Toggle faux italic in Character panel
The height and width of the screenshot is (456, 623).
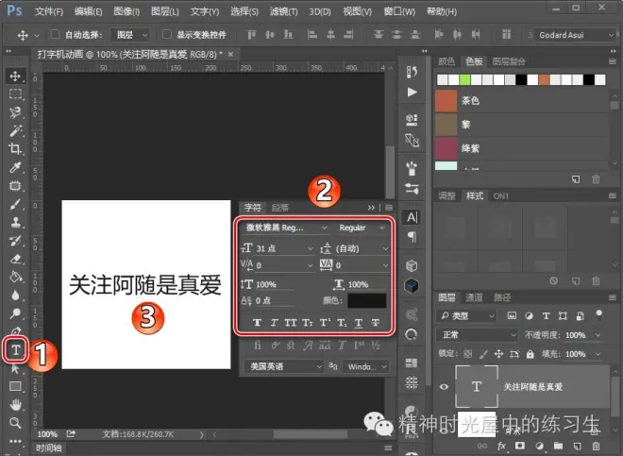274,323
